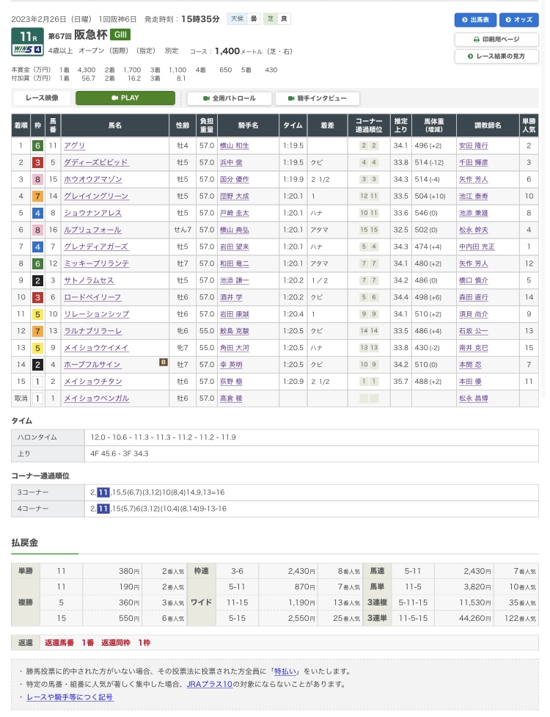550x717 pixels.
Task: Open the JRAプラス10 link
Action: coord(210,685)
